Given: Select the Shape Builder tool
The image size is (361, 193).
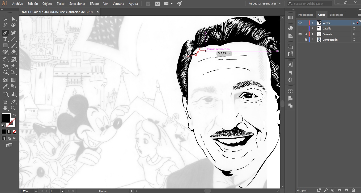Looking at the screenshot, I should click(x=5, y=72).
